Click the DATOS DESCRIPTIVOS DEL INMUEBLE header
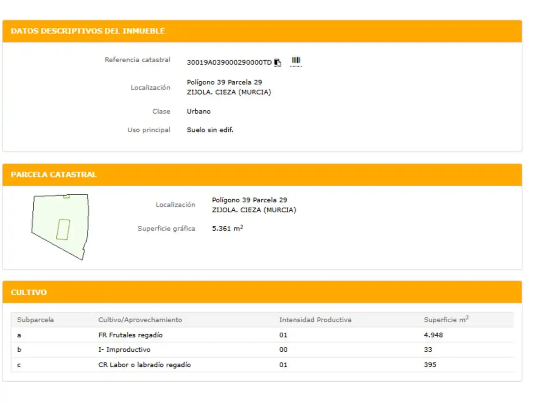This screenshot has height=403, width=537. (x=262, y=31)
